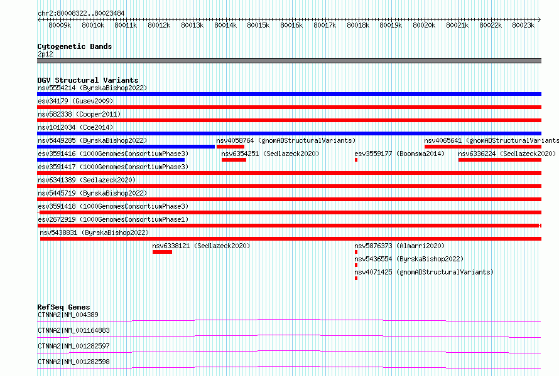Click the 80012k ruler tick label
Viewport: 559px width, 376px height.
159,25
